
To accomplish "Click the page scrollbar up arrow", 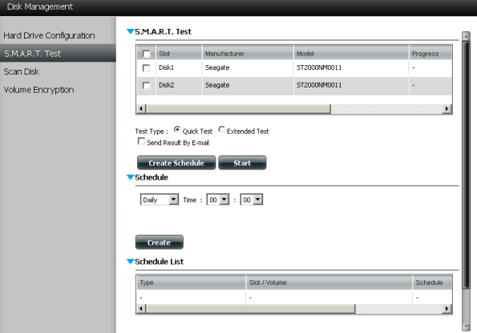I will click(466, 36).
